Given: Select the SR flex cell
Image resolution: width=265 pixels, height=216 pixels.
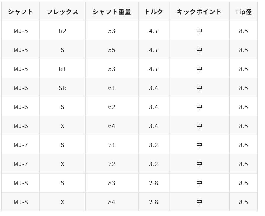Looking at the screenshot, I should tap(63, 88).
